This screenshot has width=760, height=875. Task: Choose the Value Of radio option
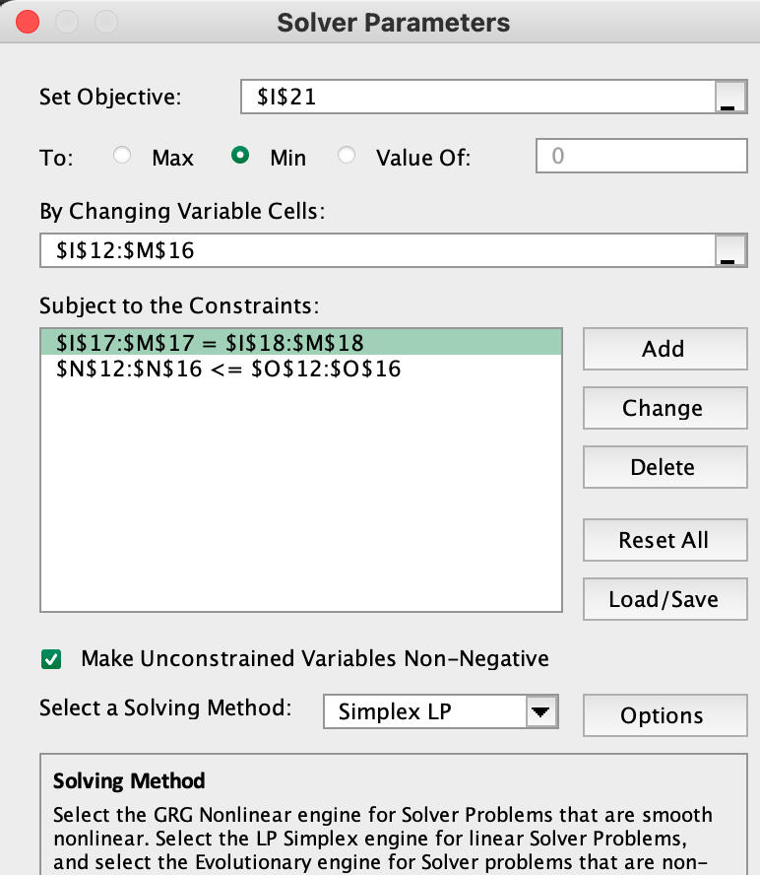pos(347,157)
